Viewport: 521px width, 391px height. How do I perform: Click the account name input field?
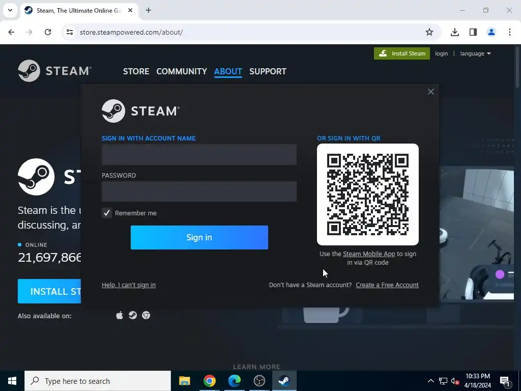click(x=199, y=154)
